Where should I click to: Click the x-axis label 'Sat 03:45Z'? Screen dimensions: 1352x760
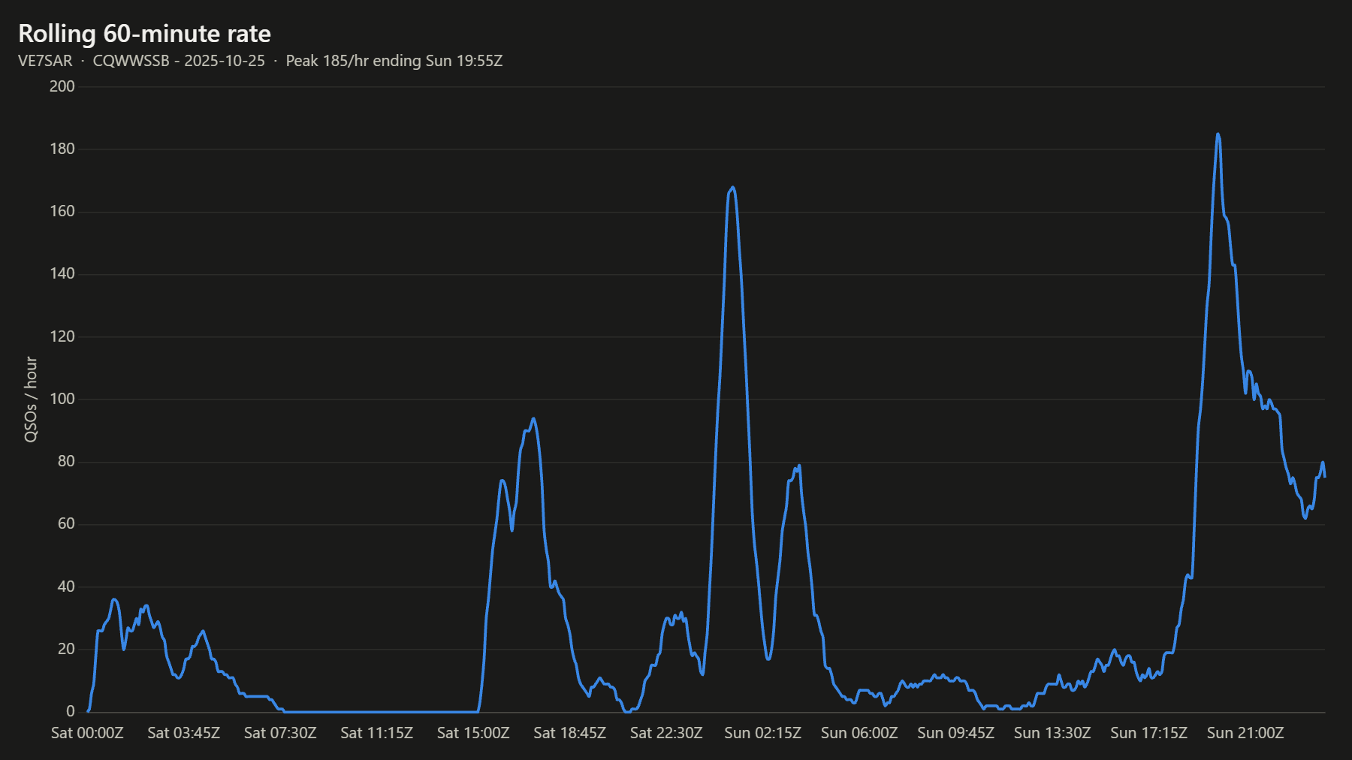click(x=184, y=733)
